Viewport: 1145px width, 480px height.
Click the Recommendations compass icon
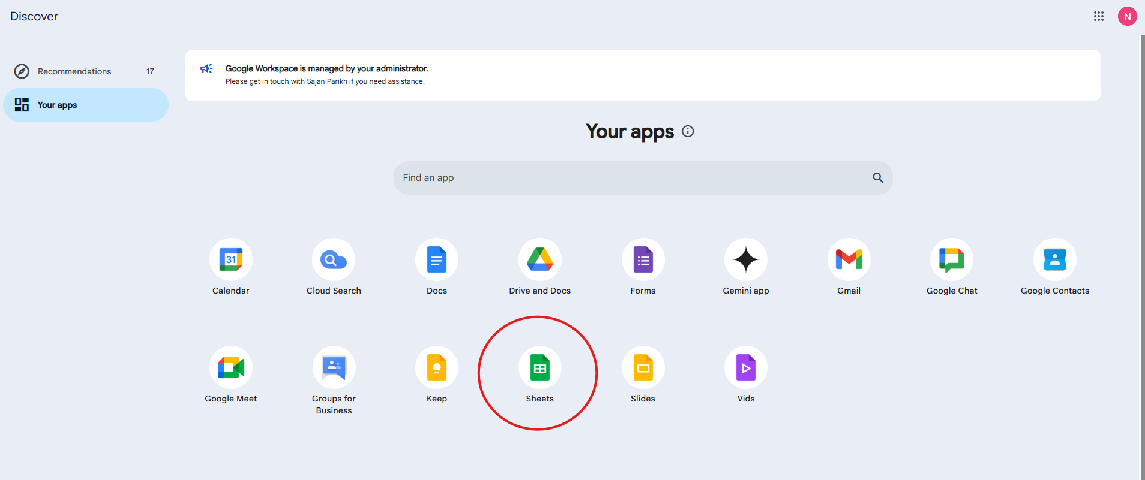coord(22,71)
